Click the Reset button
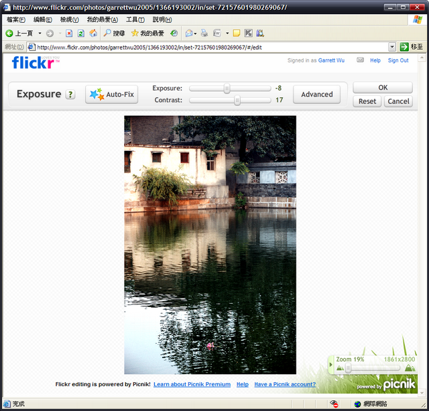Image resolution: width=429 pixels, height=411 pixels. click(367, 101)
